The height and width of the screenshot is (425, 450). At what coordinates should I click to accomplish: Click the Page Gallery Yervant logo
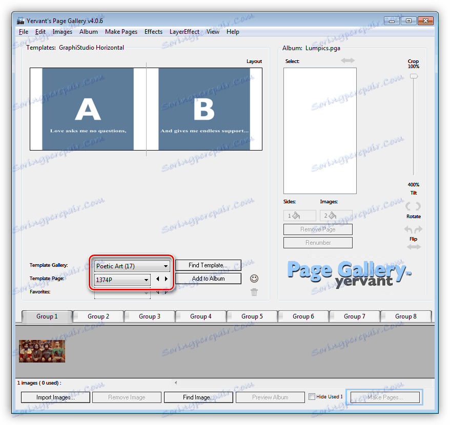tap(349, 273)
